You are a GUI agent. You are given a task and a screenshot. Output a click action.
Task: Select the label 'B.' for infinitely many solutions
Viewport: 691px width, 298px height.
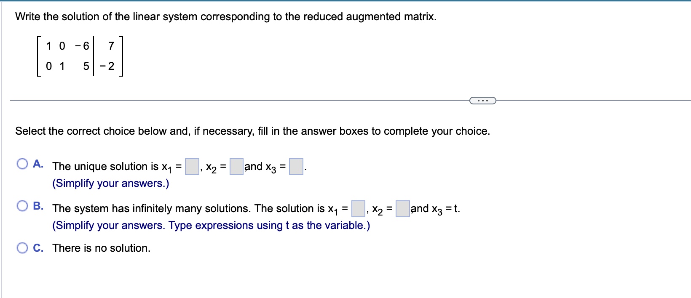pyautogui.click(x=38, y=206)
